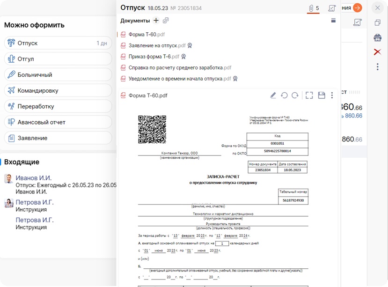The width and height of the screenshot is (388, 287).
Task: Open Заявление на отпуск.pdf document
Action: pyautogui.click(x=157, y=45)
